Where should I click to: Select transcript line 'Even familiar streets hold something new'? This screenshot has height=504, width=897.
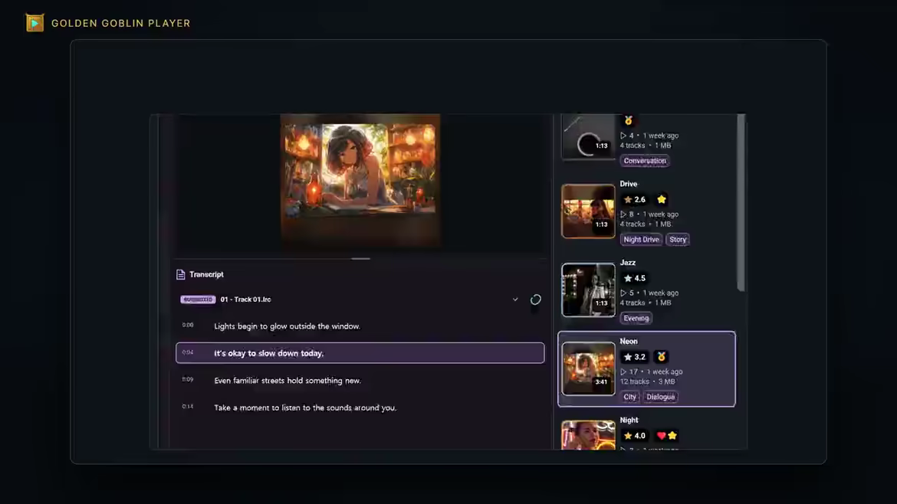coord(360,381)
